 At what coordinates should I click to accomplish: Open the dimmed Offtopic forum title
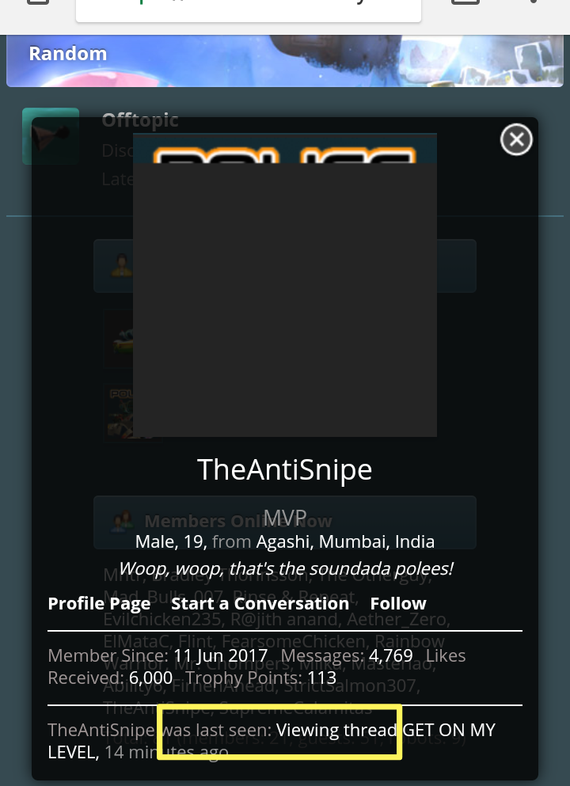pos(140,120)
